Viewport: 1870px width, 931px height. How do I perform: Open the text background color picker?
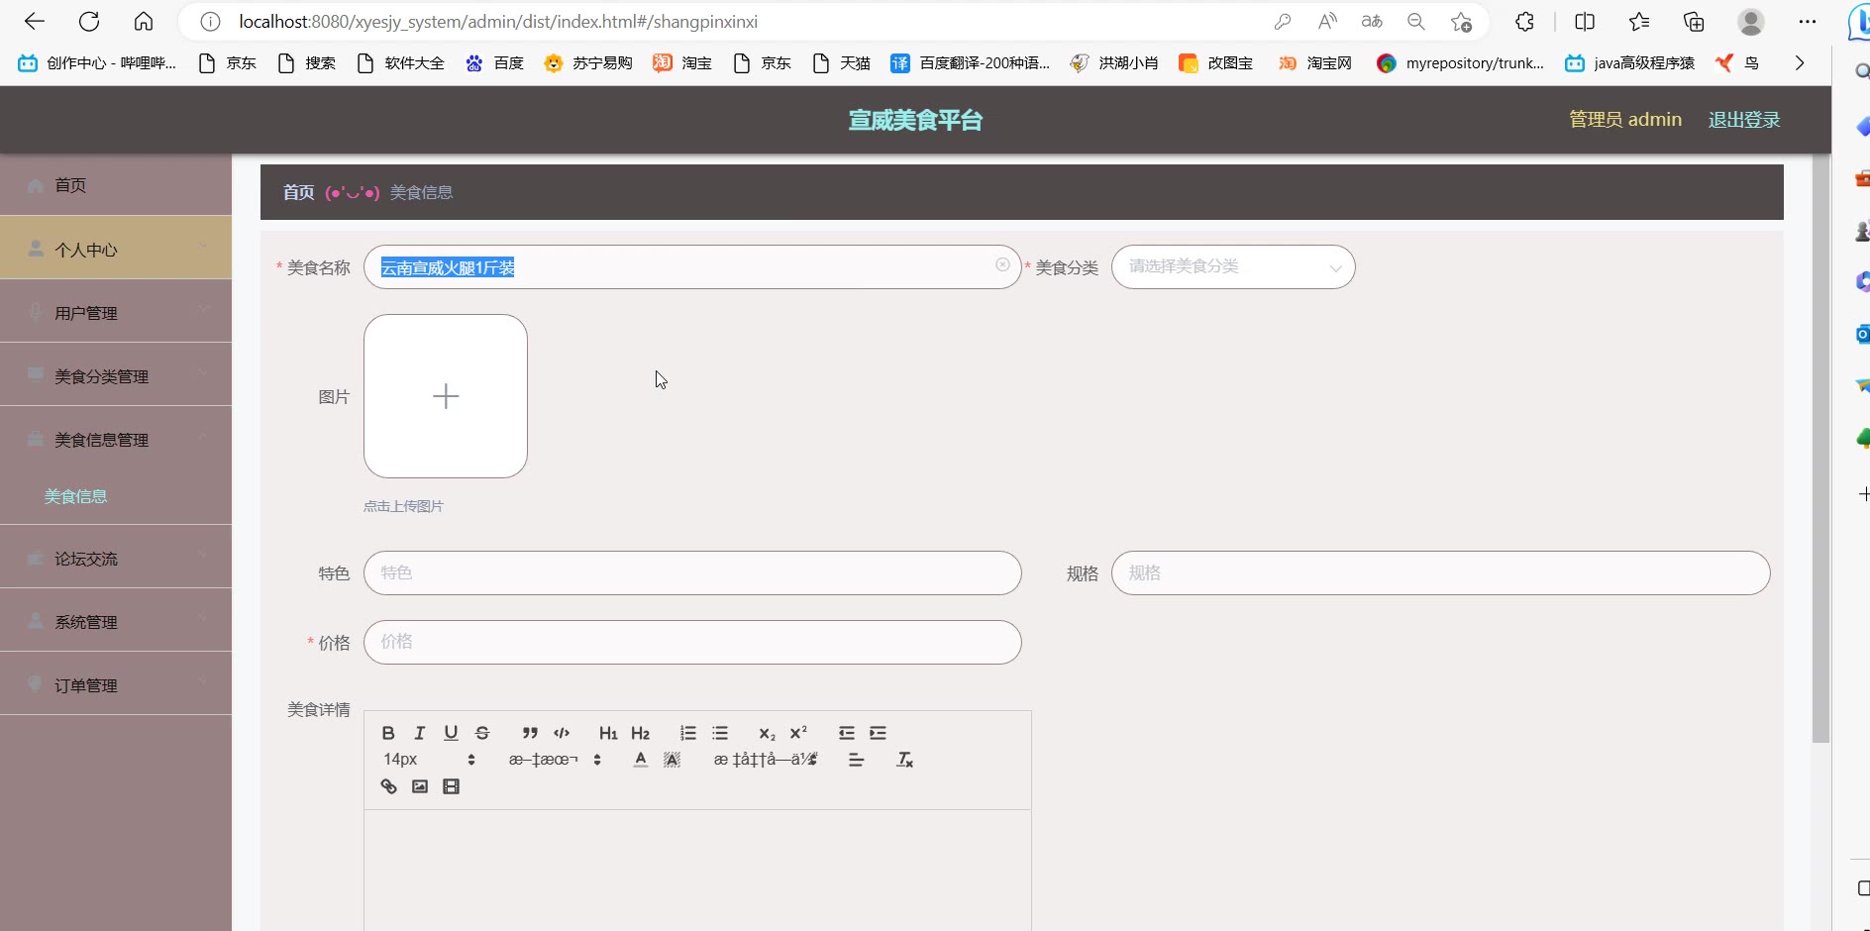coord(672,760)
